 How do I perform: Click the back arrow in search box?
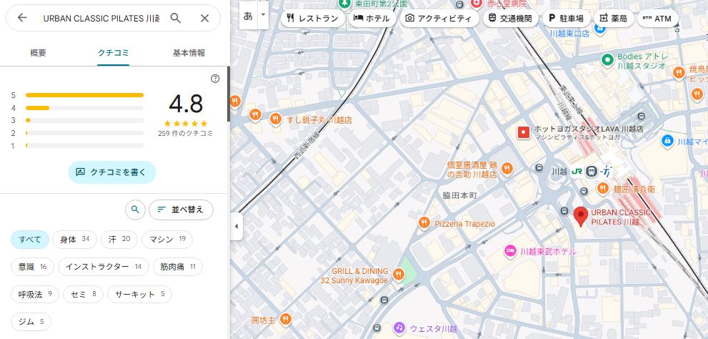point(22,18)
